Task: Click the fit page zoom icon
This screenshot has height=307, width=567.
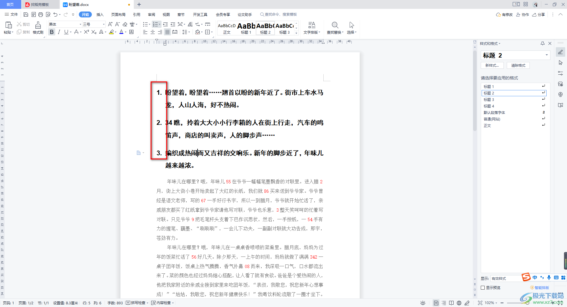Action: [x=480, y=303]
